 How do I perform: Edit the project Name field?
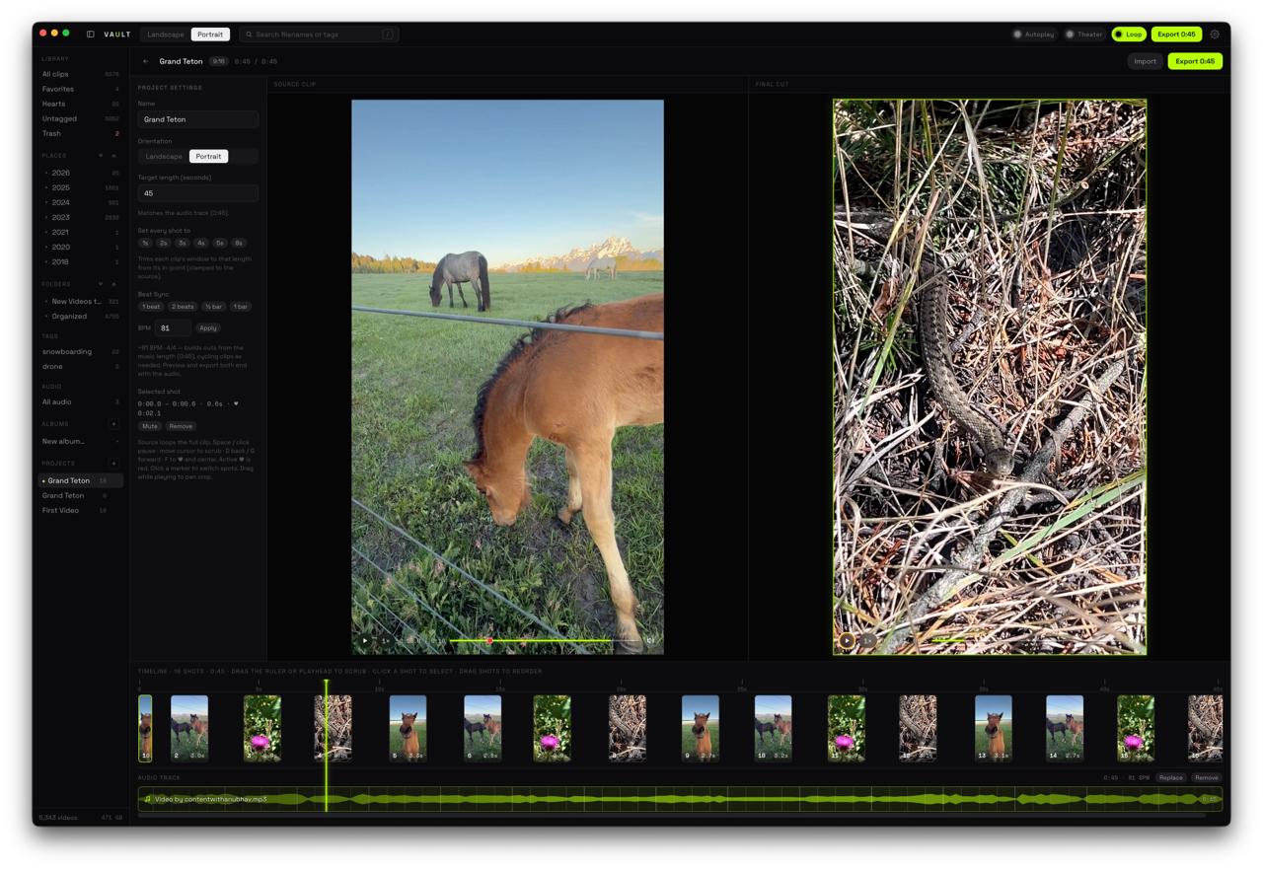coord(197,119)
